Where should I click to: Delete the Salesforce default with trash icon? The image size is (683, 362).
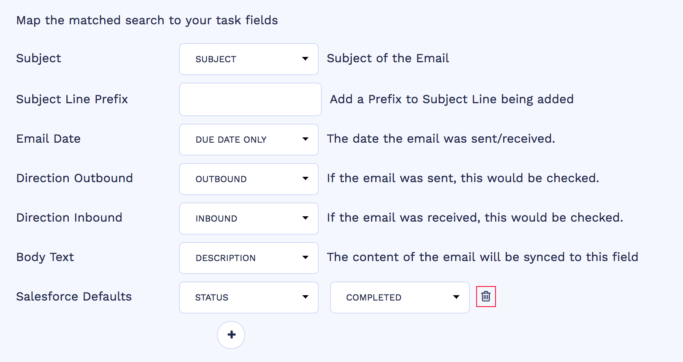(x=486, y=296)
